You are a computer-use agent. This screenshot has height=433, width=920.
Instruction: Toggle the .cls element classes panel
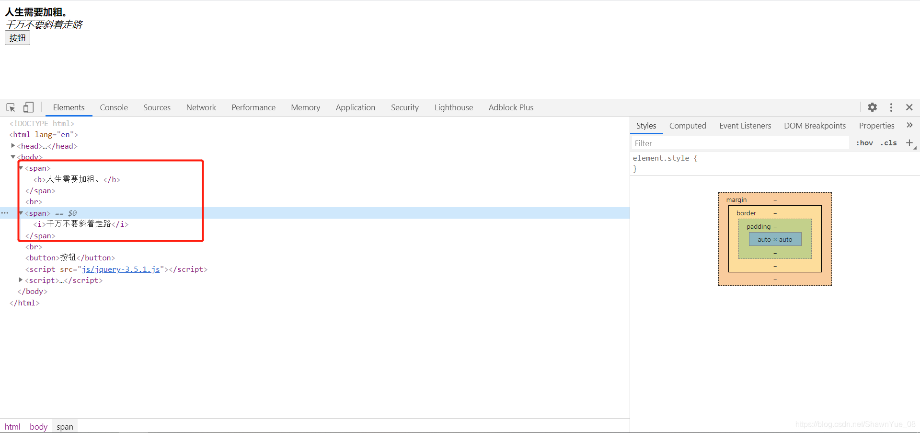[888, 143]
